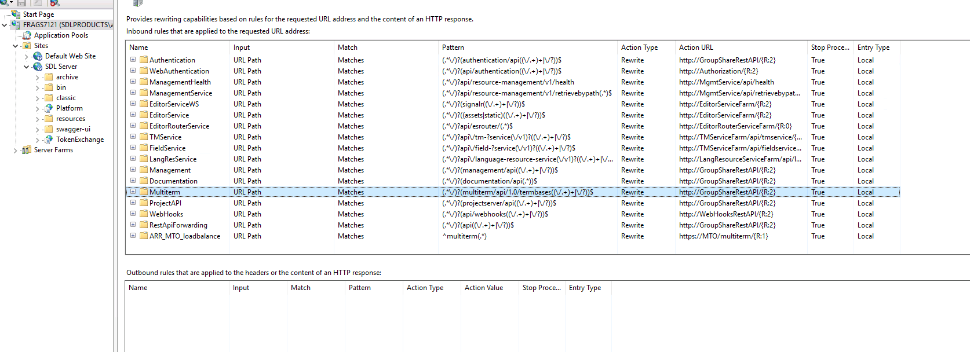Viewport: 970px width, 352px height.
Task: Click the EditorServiceWS rule folder icon
Action: point(144,104)
